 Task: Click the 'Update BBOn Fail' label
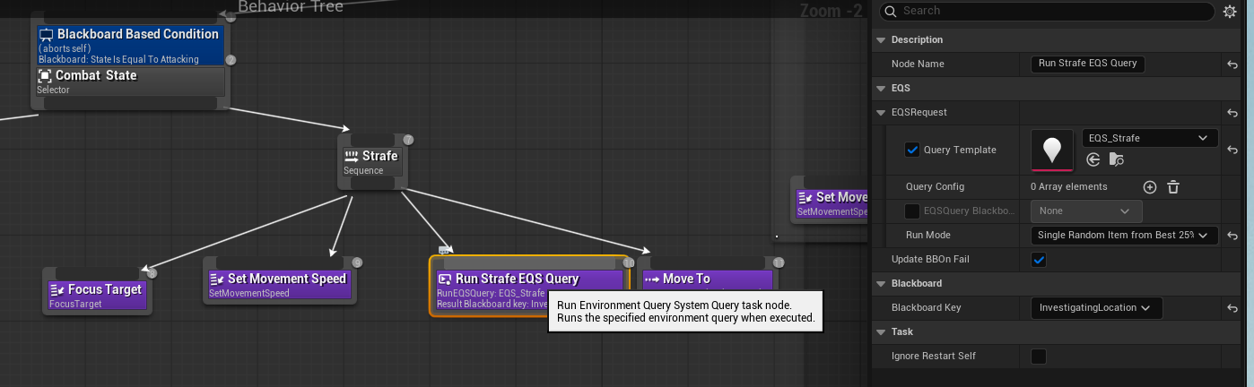(931, 260)
